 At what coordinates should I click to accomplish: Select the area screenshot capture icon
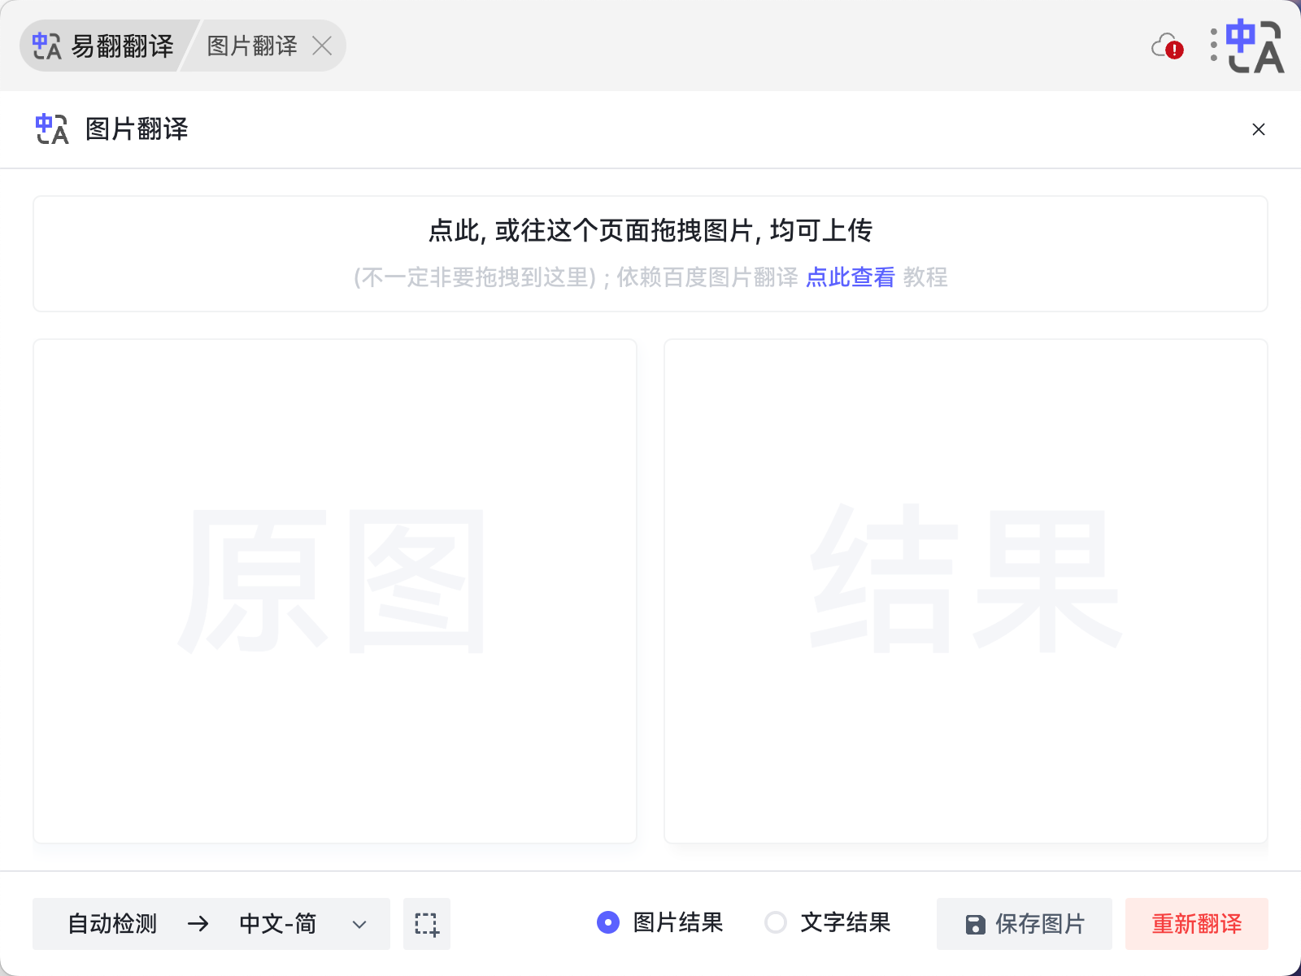point(427,924)
